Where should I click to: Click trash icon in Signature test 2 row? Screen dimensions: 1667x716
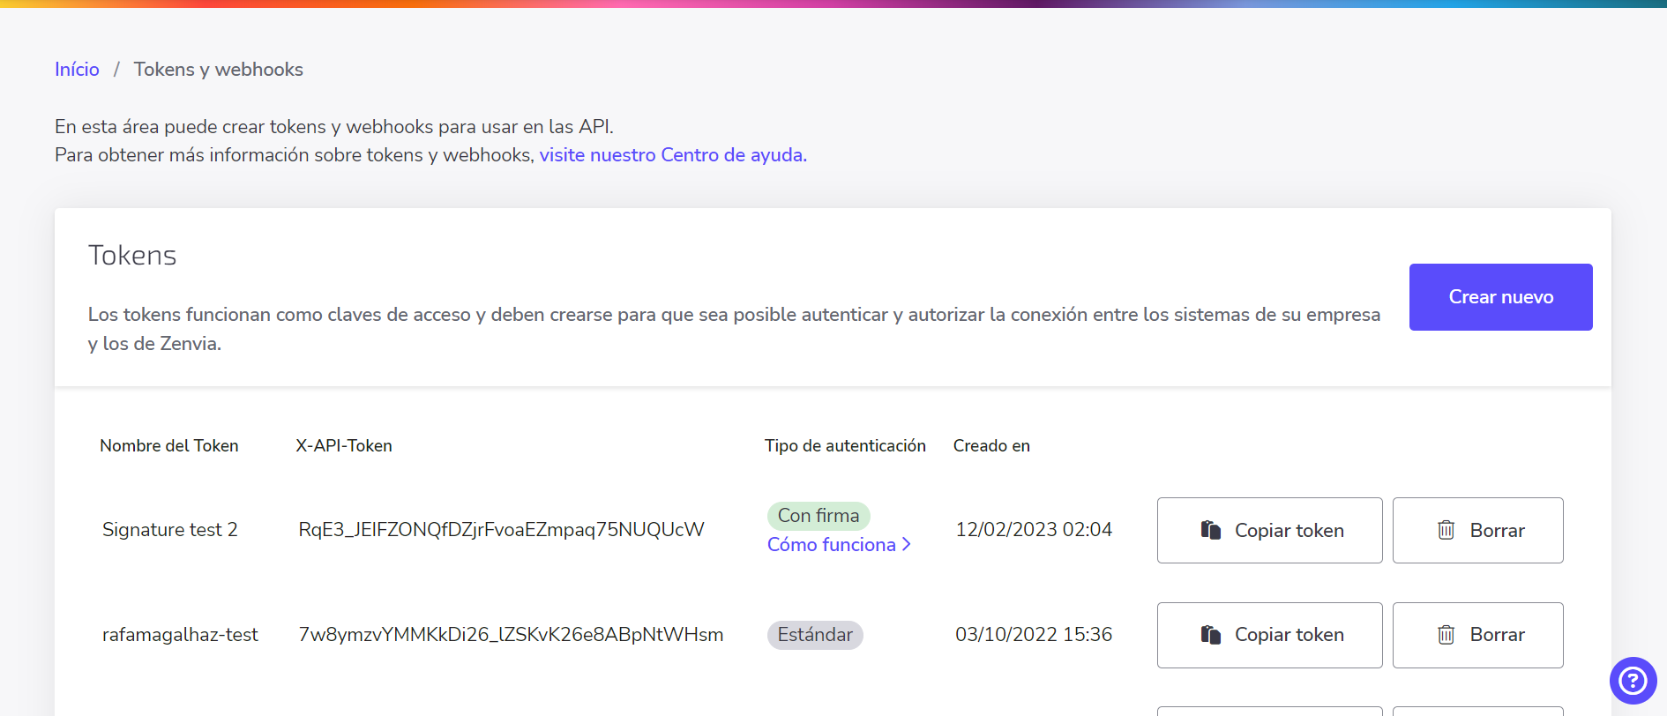(1446, 530)
